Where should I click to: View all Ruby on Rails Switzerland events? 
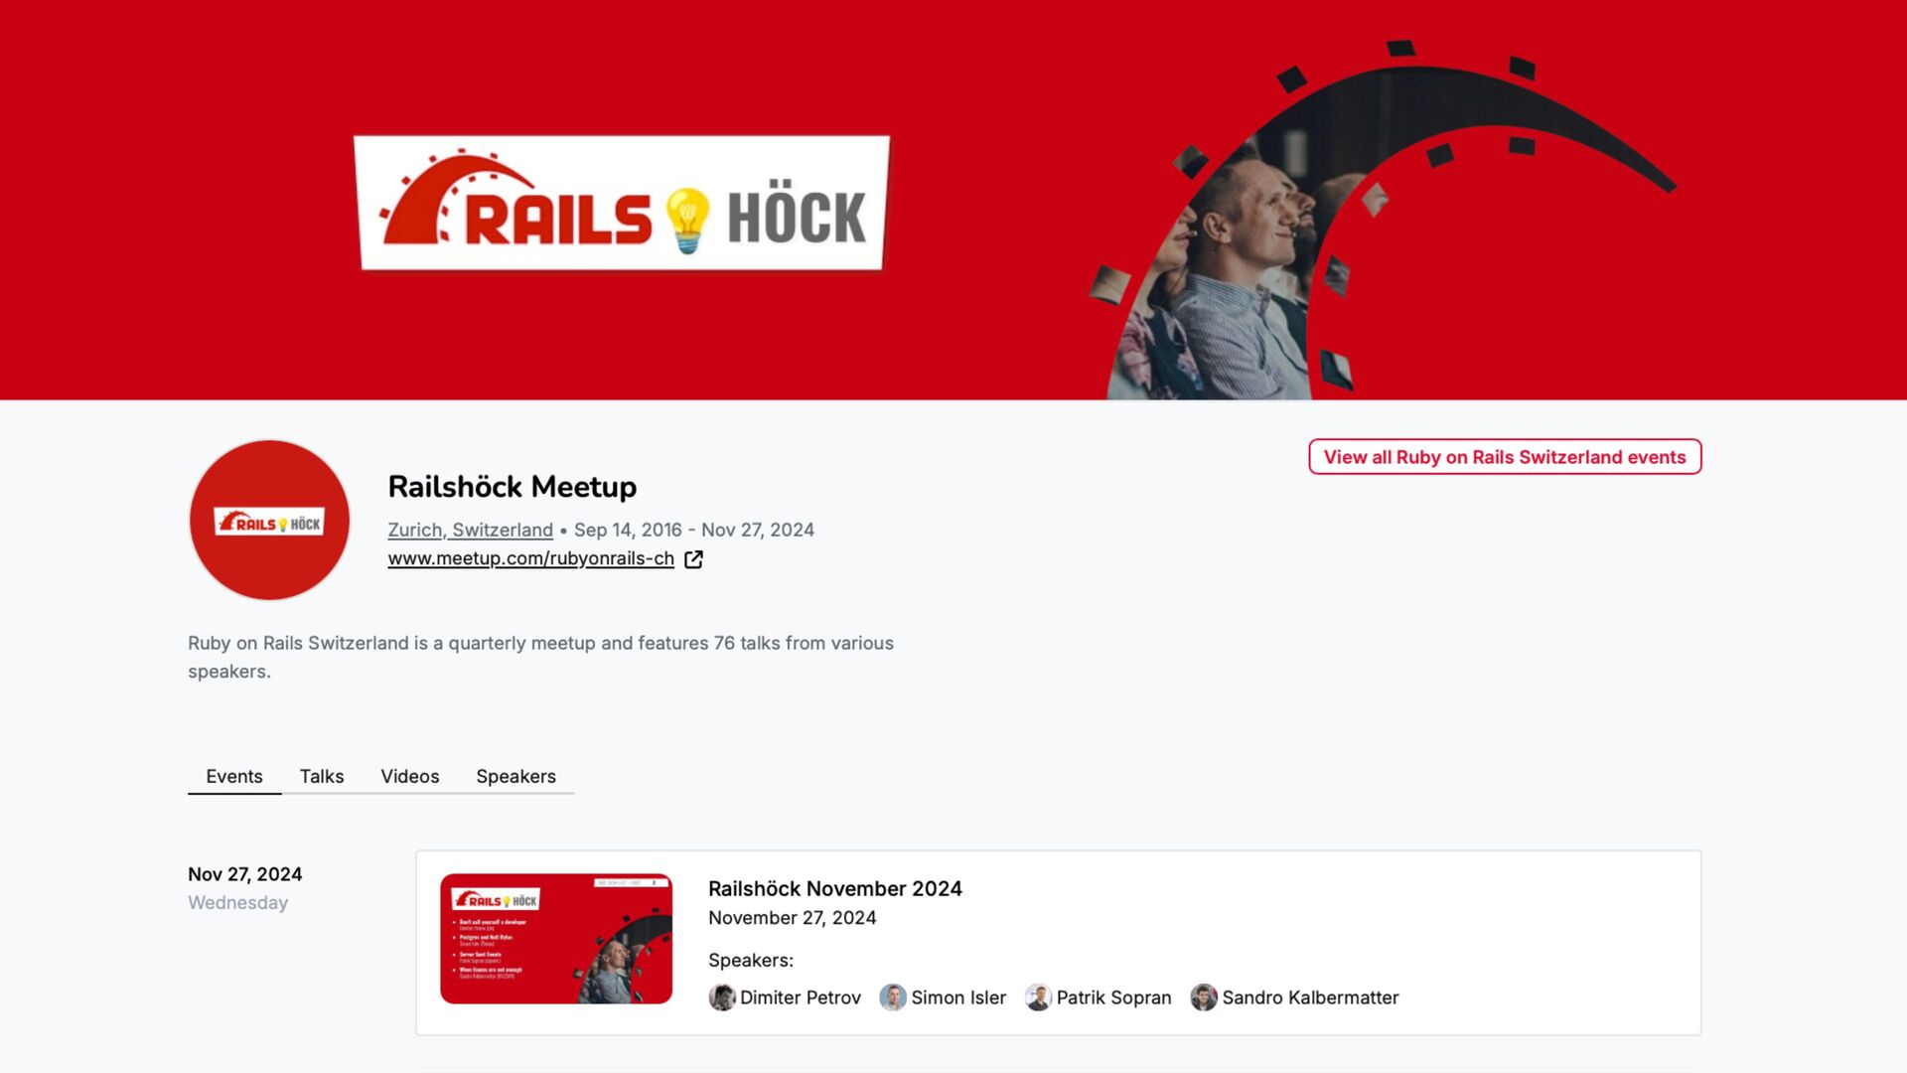(1505, 457)
